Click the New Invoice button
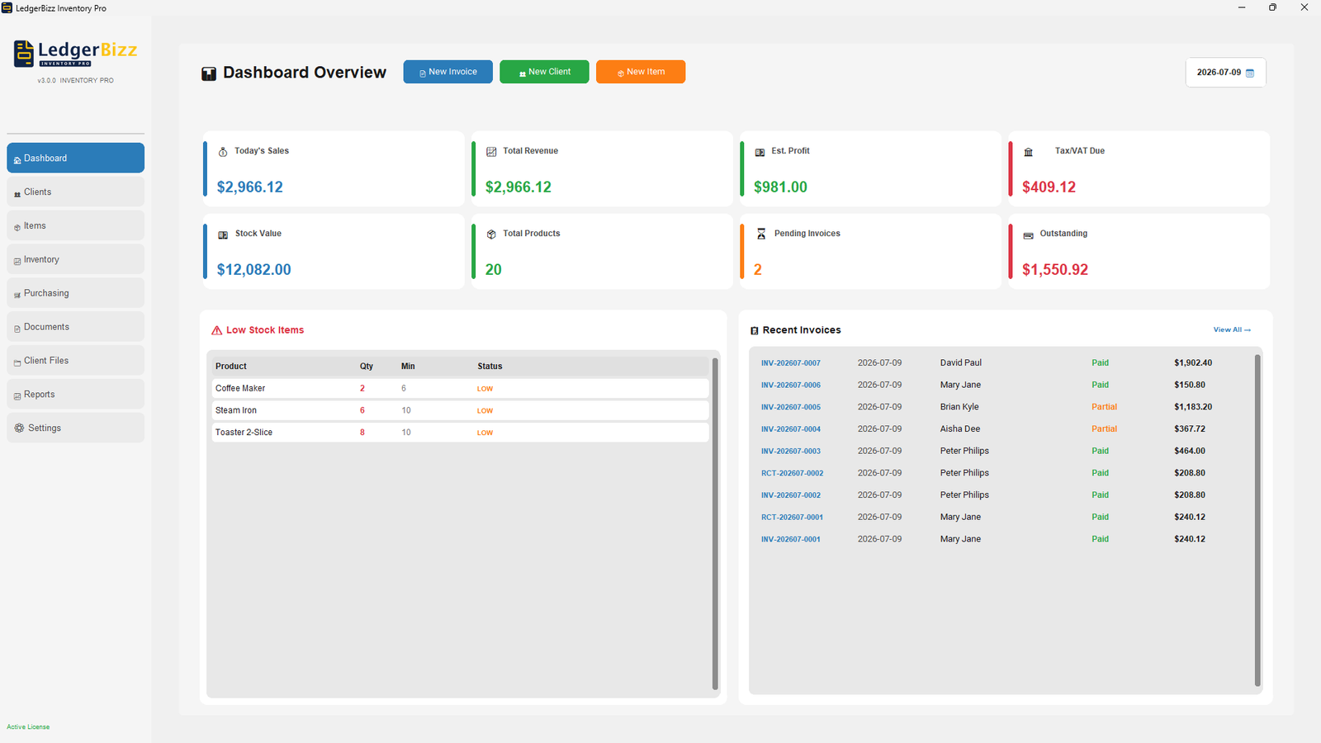Image resolution: width=1321 pixels, height=743 pixels. point(448,72)
